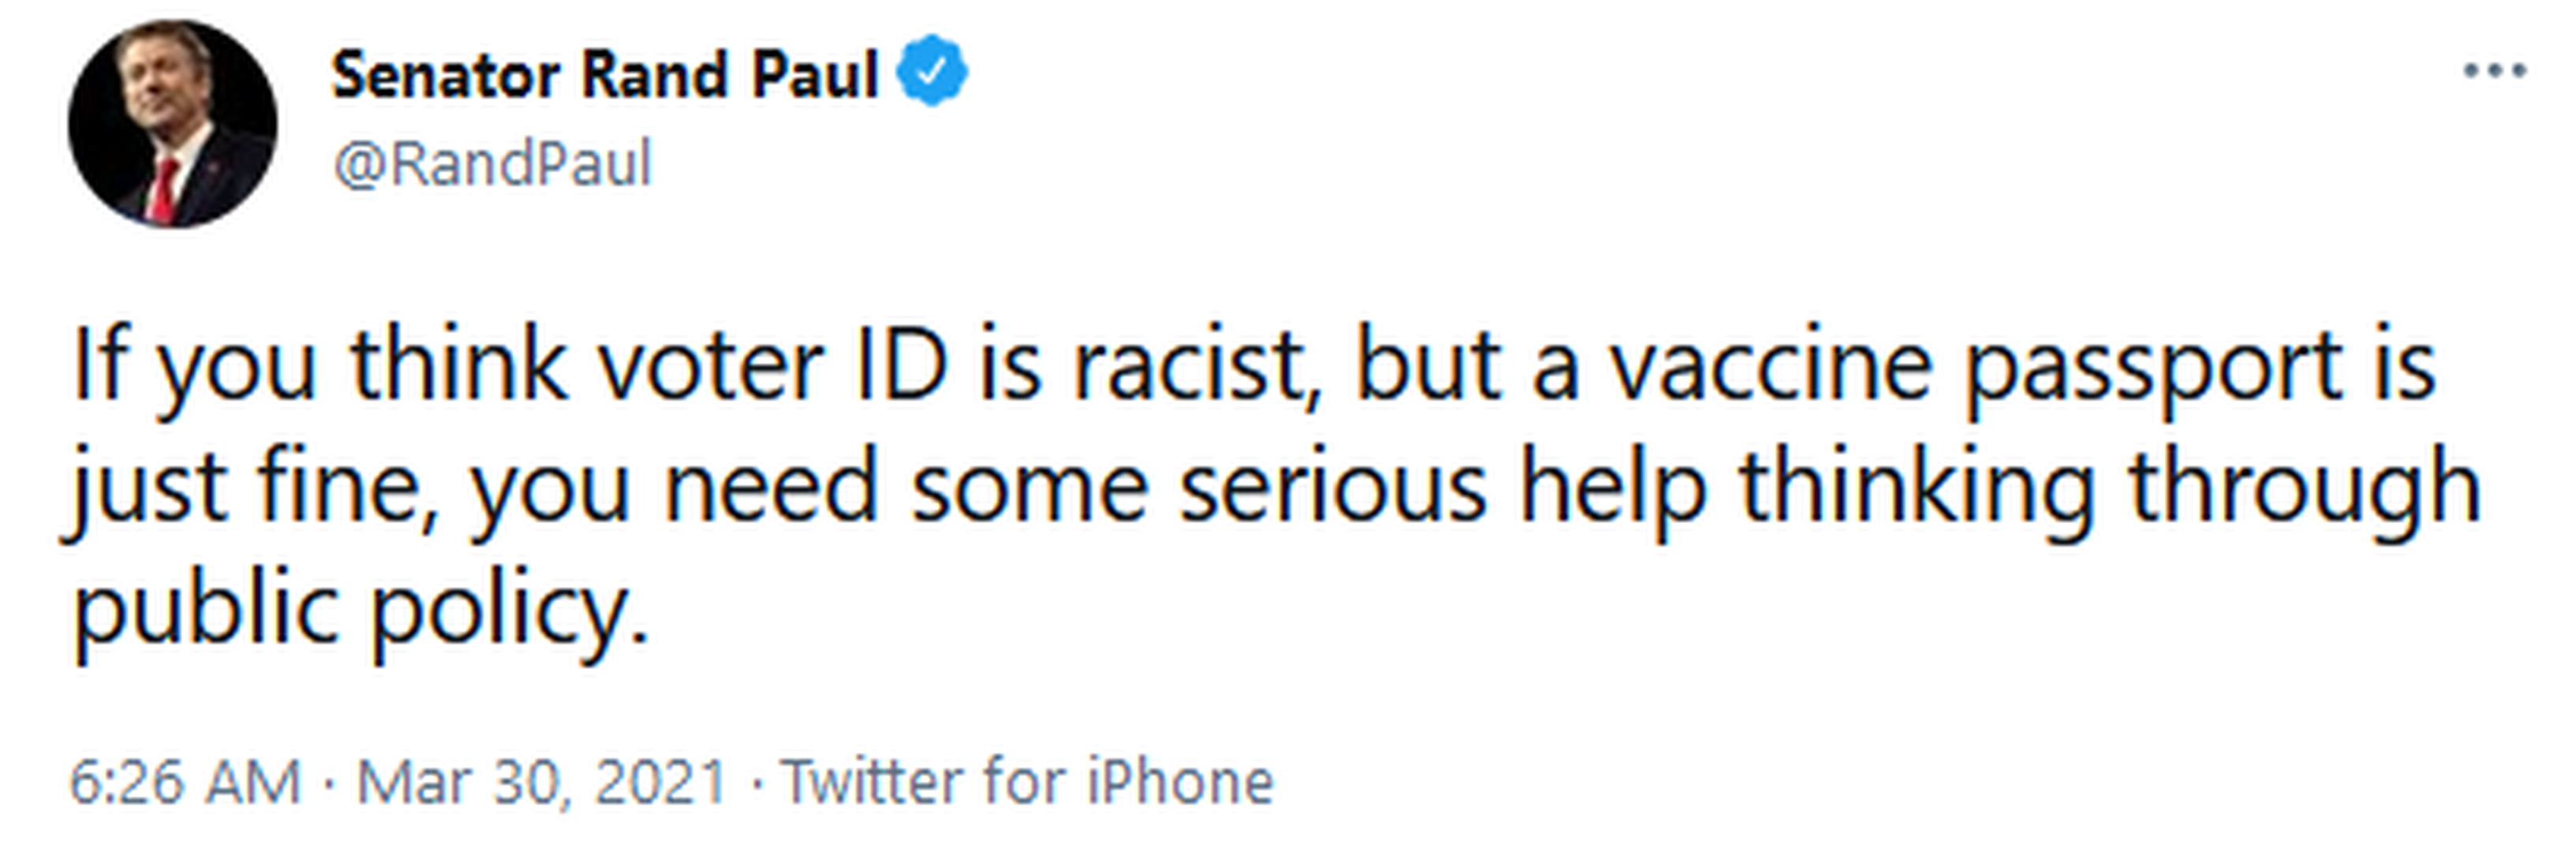The width and height of the screenshot is (2576, 852).
Task: Click the word "iPhone" in source label
Action: click(x=1180, y=781)
